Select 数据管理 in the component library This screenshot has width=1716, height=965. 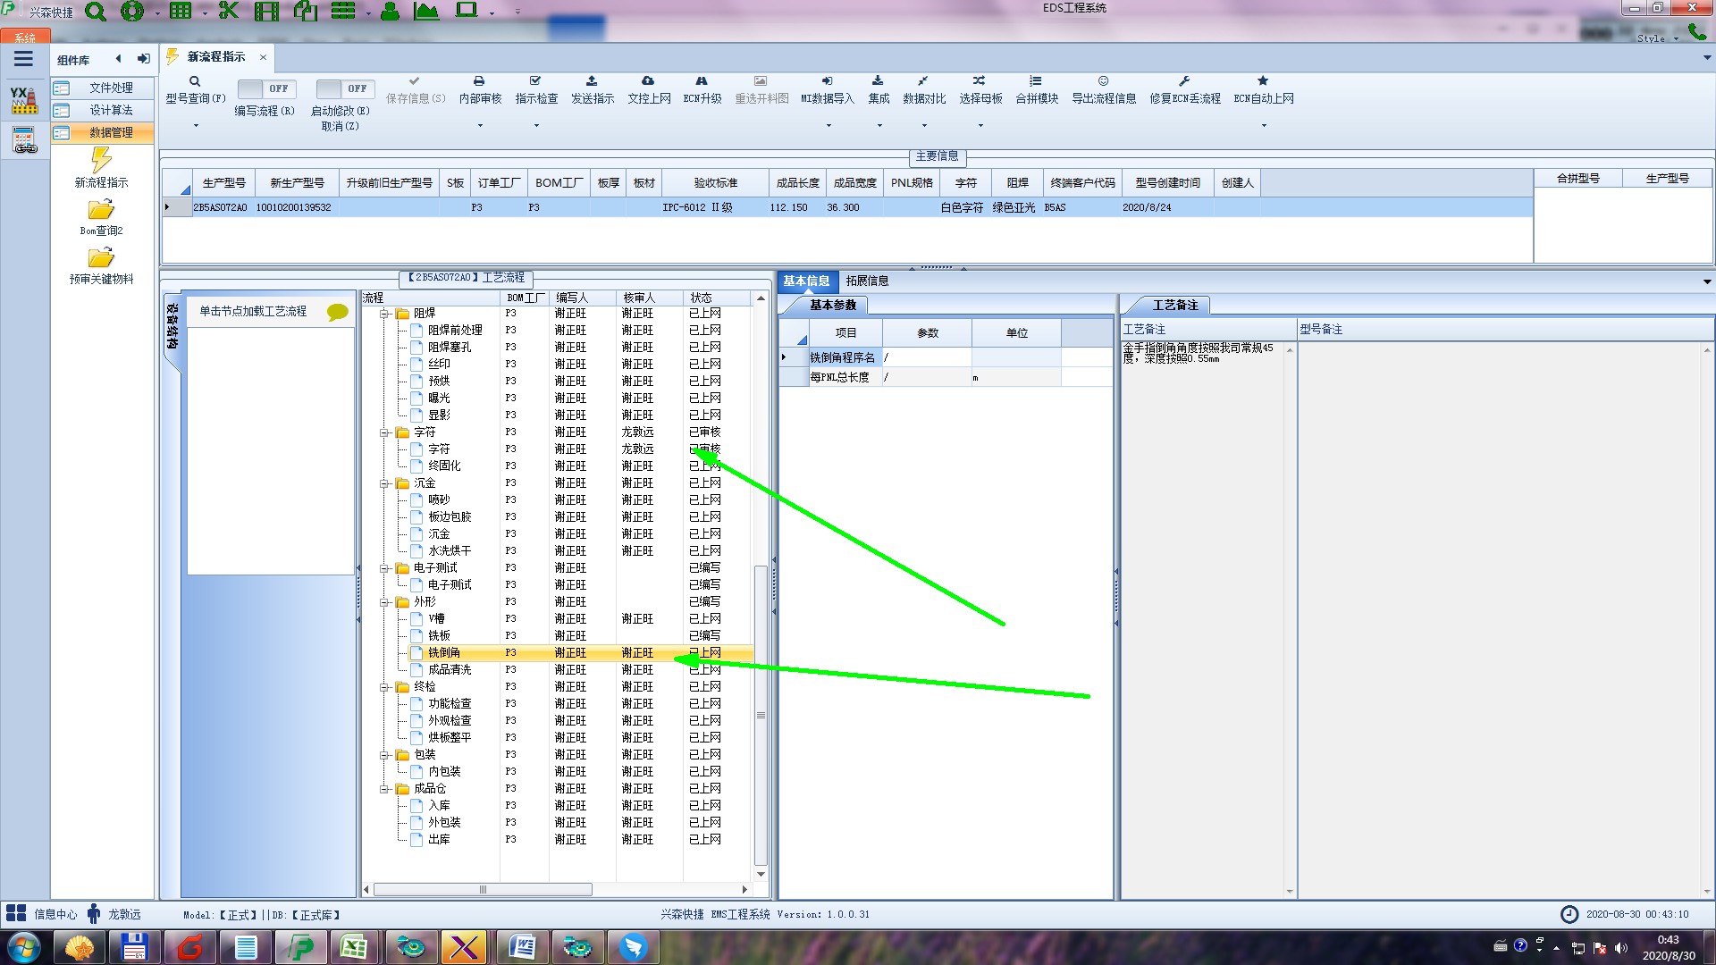coord(111,132)
